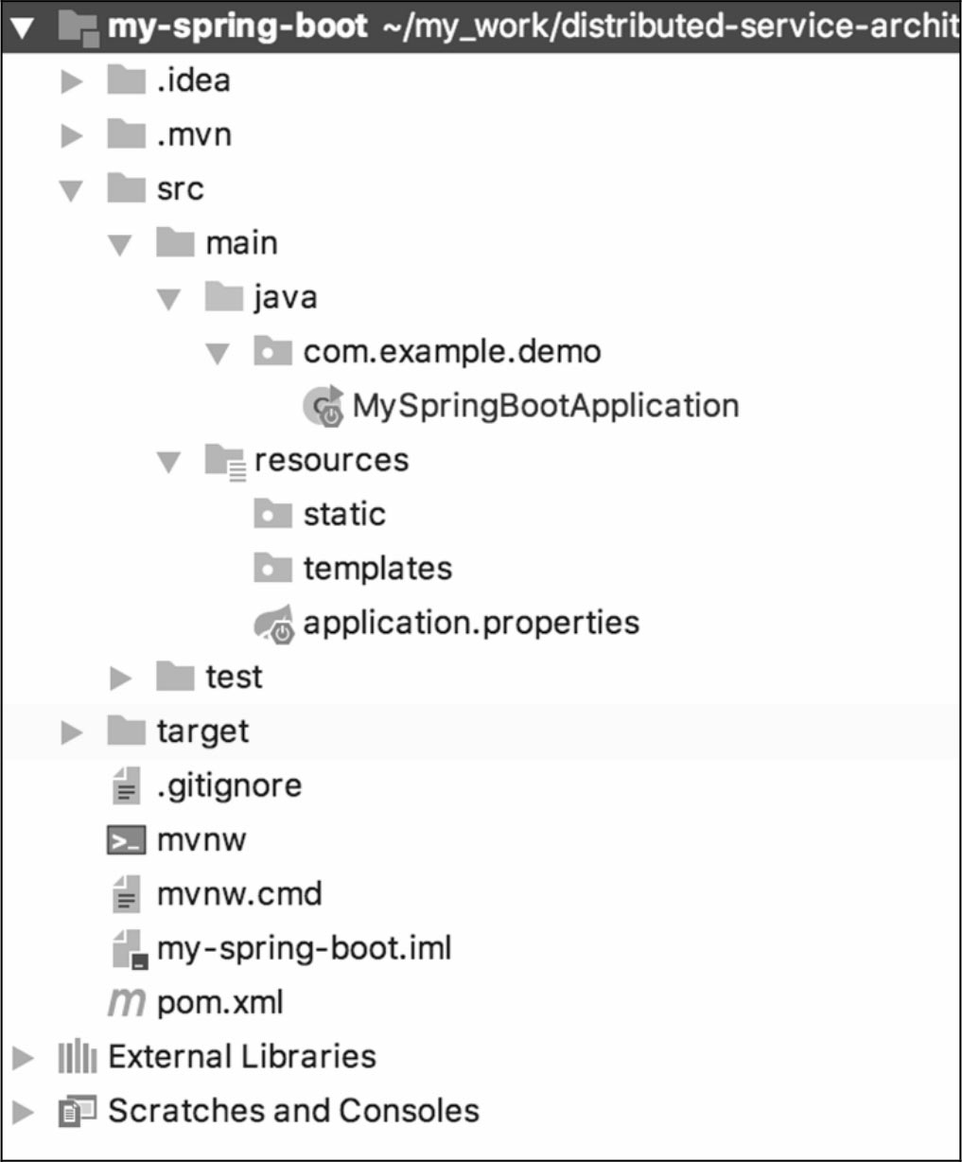Click the application.properties Spring icon
962x1162 pixels.
[273, 624]
